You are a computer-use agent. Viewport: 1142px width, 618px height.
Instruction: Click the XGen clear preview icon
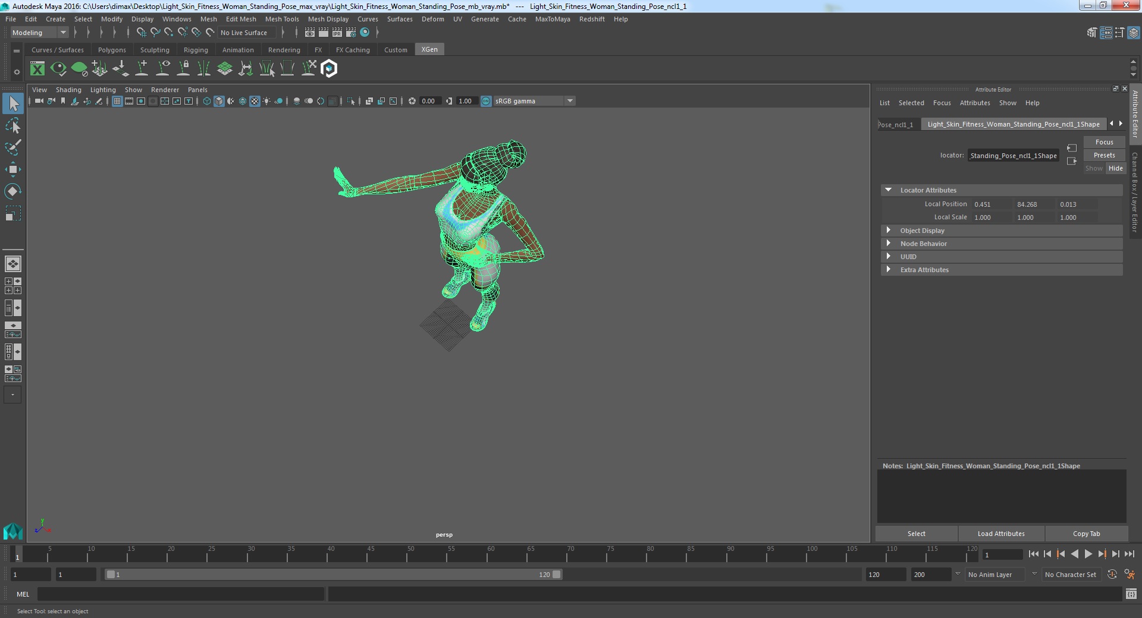click(79, 69)
